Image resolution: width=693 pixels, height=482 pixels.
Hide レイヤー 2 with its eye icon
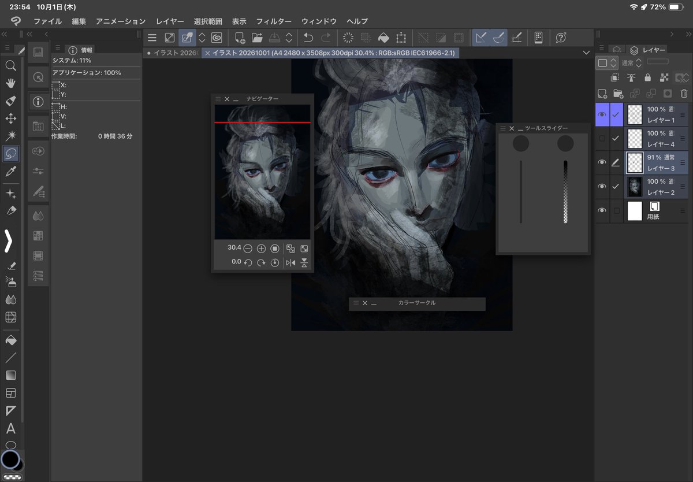[602, 187]
